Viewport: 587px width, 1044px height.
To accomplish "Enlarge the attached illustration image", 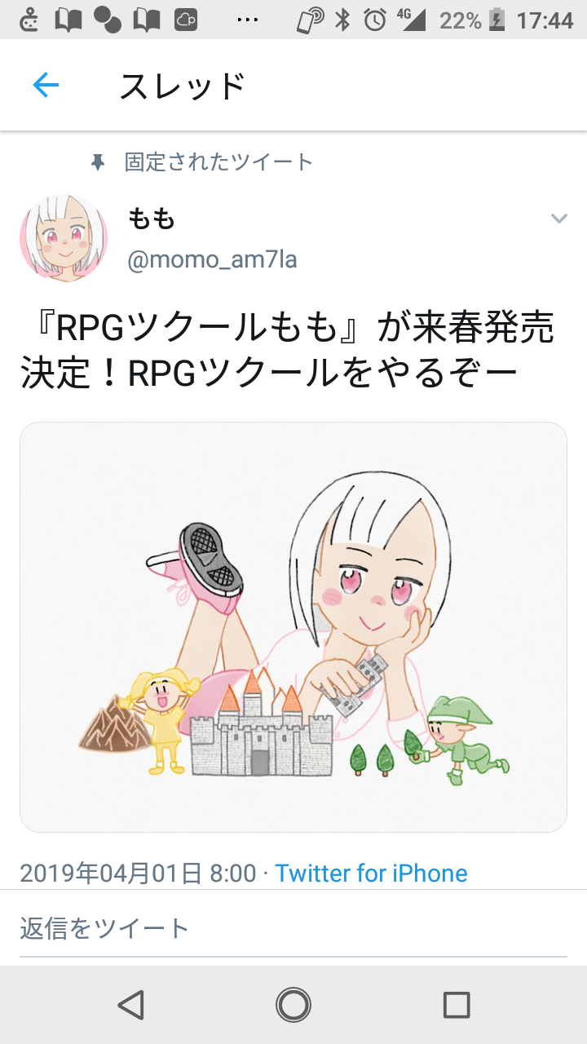I will [x=293, y=627].
